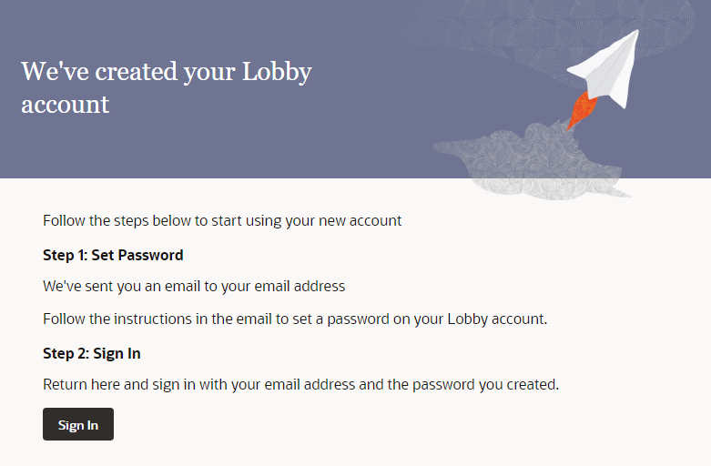The width and height of the screenshot is (711, 466).
Task: Click the "Return here and sign in" sentence
Action: click(301, 385)
